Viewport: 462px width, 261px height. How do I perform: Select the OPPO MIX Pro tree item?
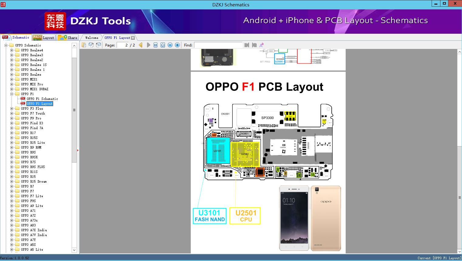32,84
